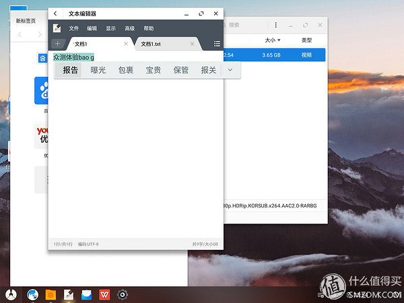Click the 视频 type cell

pyautogui.click(x=306, y=55)
